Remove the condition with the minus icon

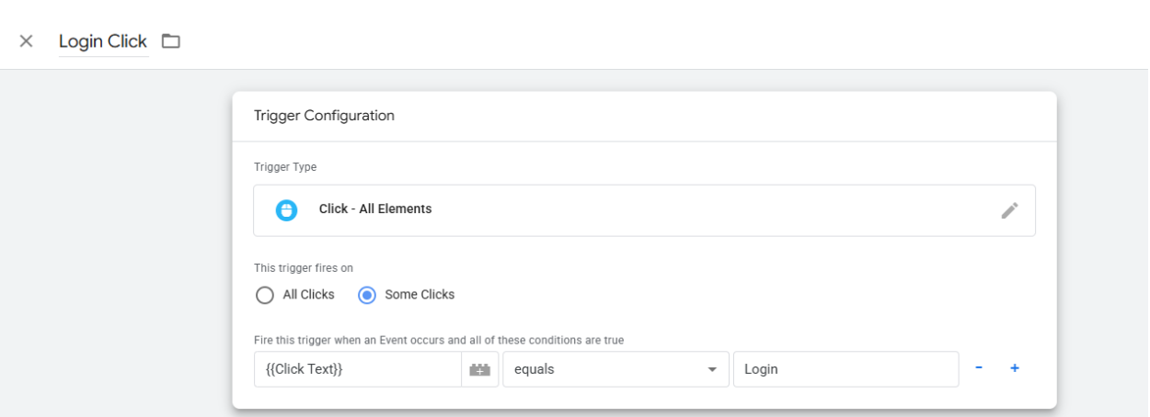click(x=979, y=368)
